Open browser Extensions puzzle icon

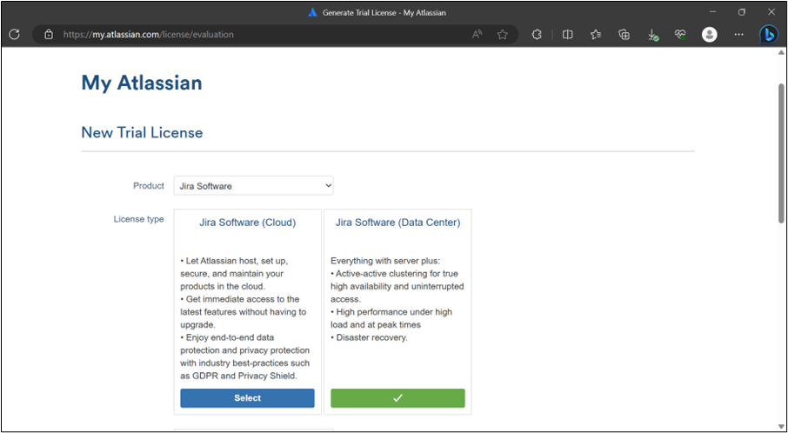point(537,34)
